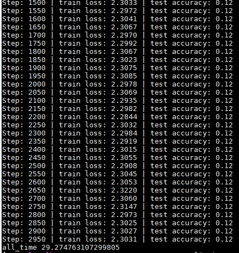Image resolution: width=239 pixels, height=253 pixels.
Task: Click train loss value 2.3085
Action: coord(124,76)
